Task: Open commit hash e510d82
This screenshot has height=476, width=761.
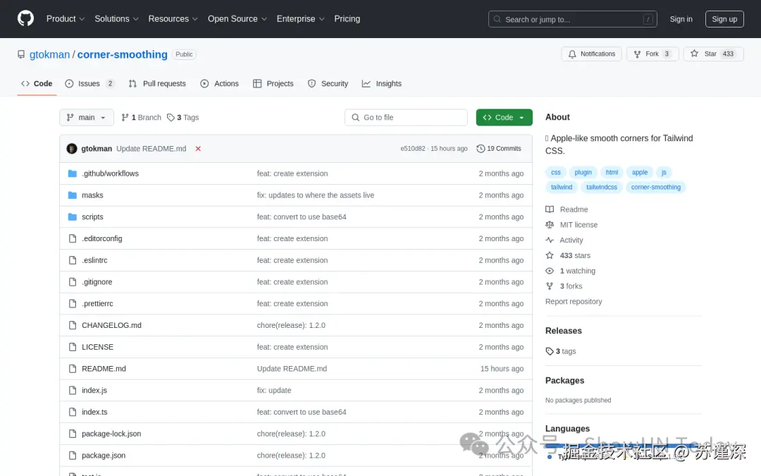Action: point(412,149)
